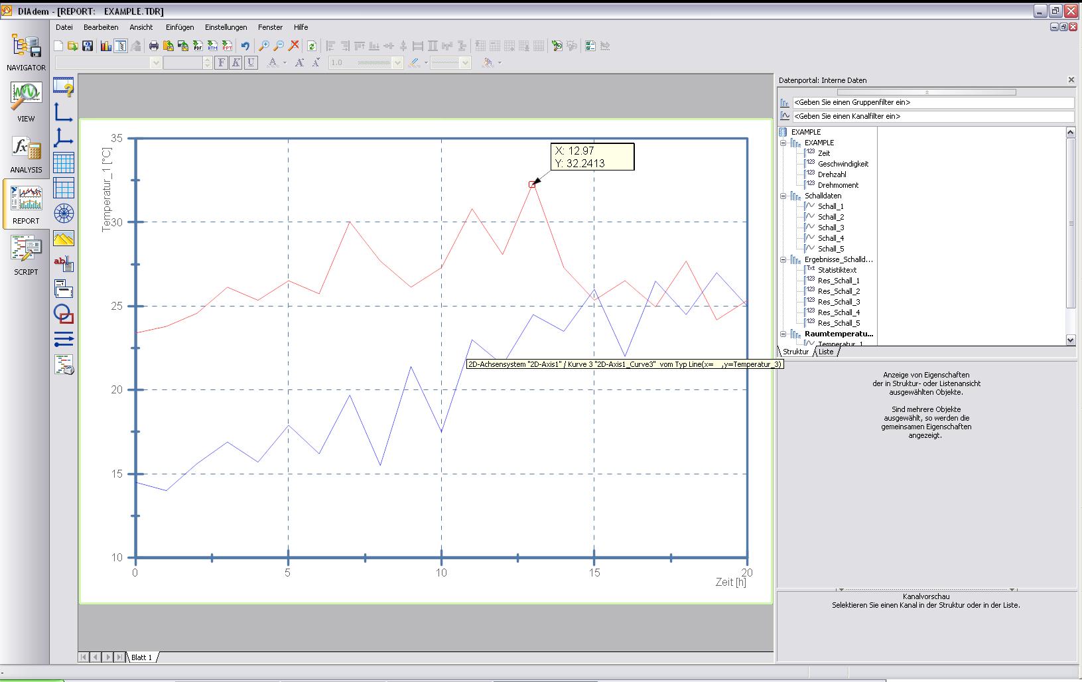The width and height of the screenshot is (1082, 682).
Task: Switch to the SCRIPT panel
Action: (26, 255)
